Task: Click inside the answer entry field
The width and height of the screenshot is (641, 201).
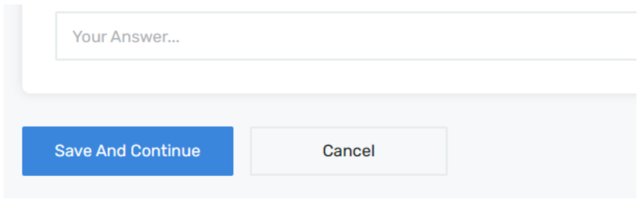Action: (x=348, y=36)
